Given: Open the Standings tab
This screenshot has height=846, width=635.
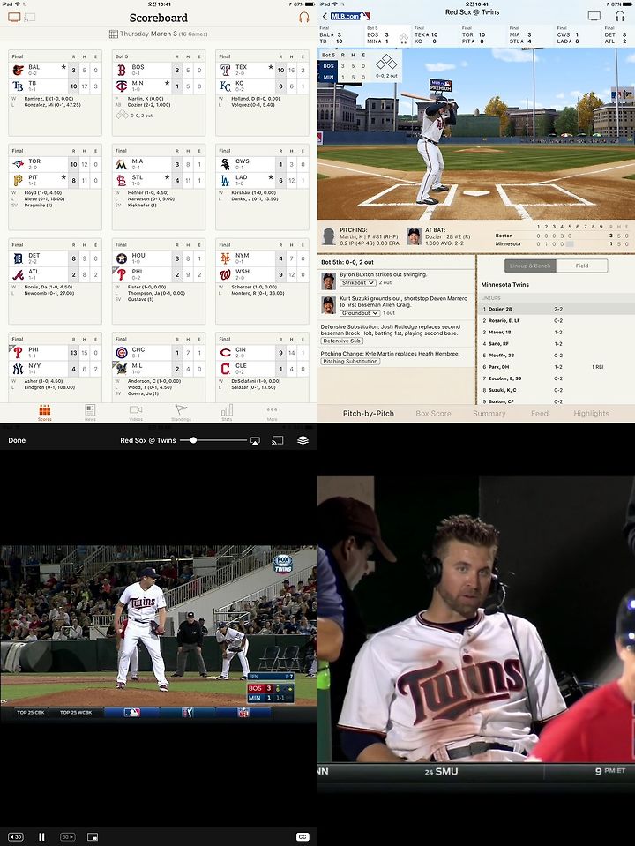Looking at the screenshot, I should pyautogui.click(x=182, y=413).
